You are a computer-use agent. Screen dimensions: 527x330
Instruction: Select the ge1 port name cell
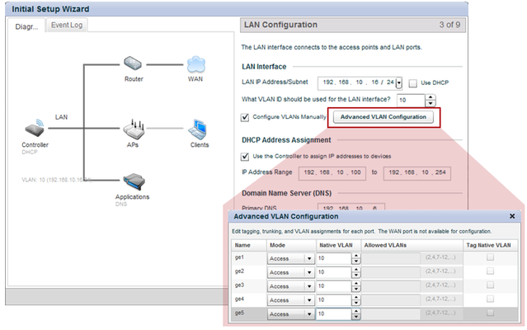(x=249, y=258)
